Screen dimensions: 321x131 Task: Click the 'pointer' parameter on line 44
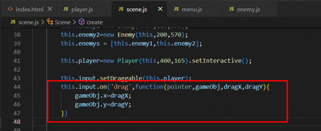(180, 87)
